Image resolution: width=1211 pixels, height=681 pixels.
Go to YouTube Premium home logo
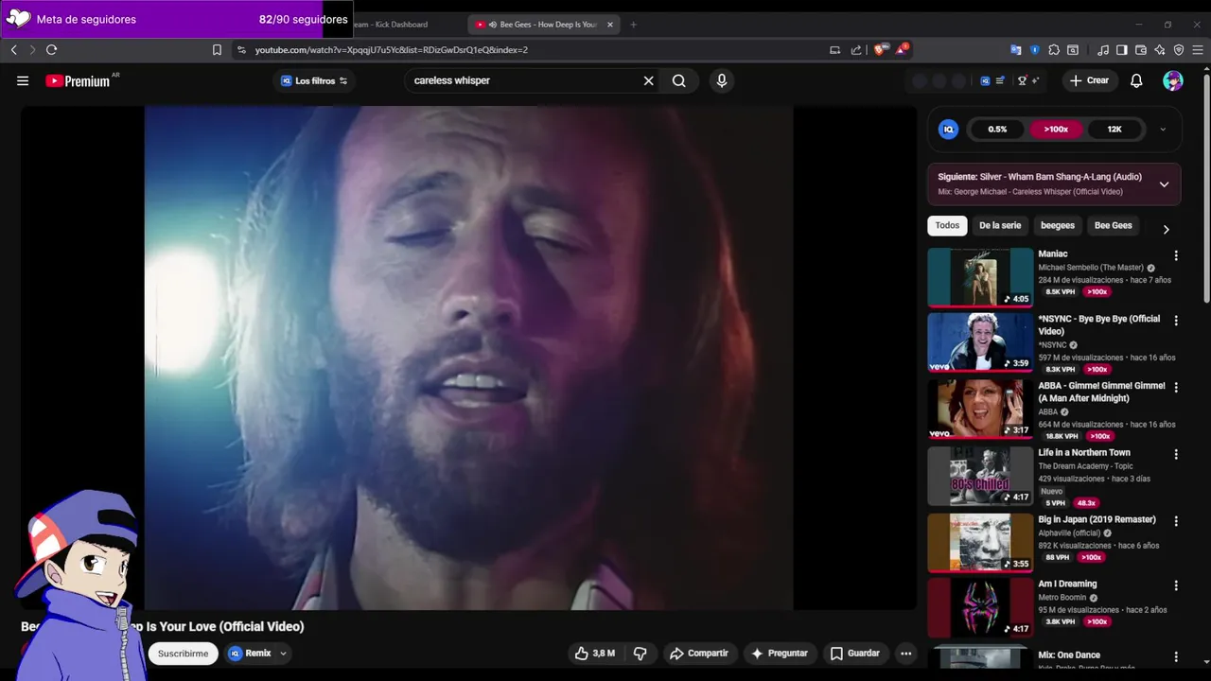coord(79,81)
